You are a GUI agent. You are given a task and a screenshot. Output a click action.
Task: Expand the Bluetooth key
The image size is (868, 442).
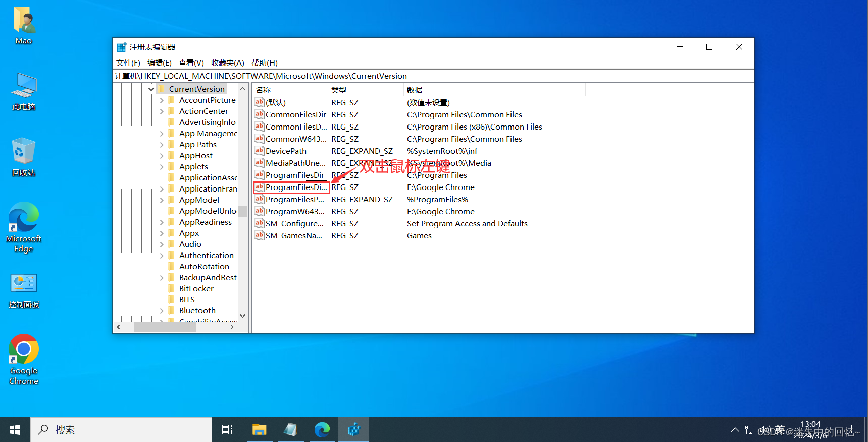(162, 311)
